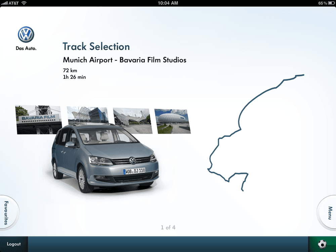Tap the blue Volkswagen van image
Image resolution: width=336 pixels, height=252 pixels.
[105, 158]
